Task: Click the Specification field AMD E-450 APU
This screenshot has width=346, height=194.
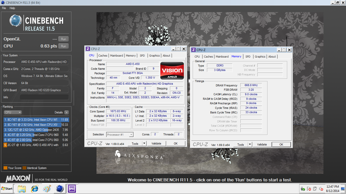Action: pos(145,84)
